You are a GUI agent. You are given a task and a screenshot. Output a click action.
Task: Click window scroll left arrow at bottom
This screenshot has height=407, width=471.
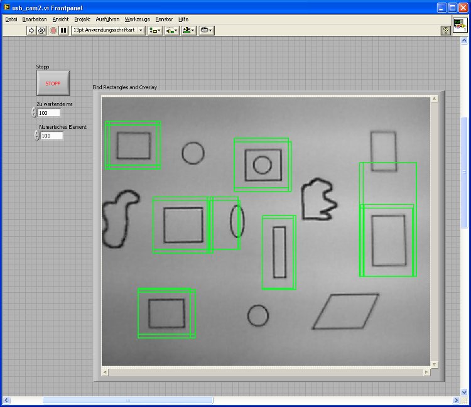6,400
